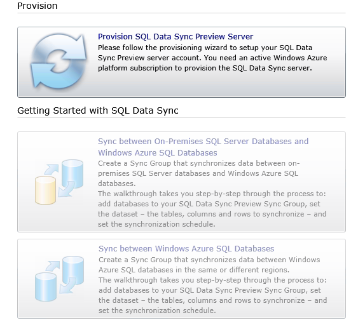Click text 'in the same or different regions'
This screenshot has height=320, width=351.
click(233, 270)
